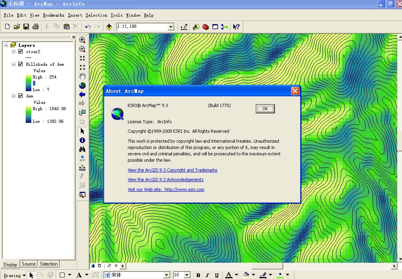Activate What's This help pointer

coord(236,27)
